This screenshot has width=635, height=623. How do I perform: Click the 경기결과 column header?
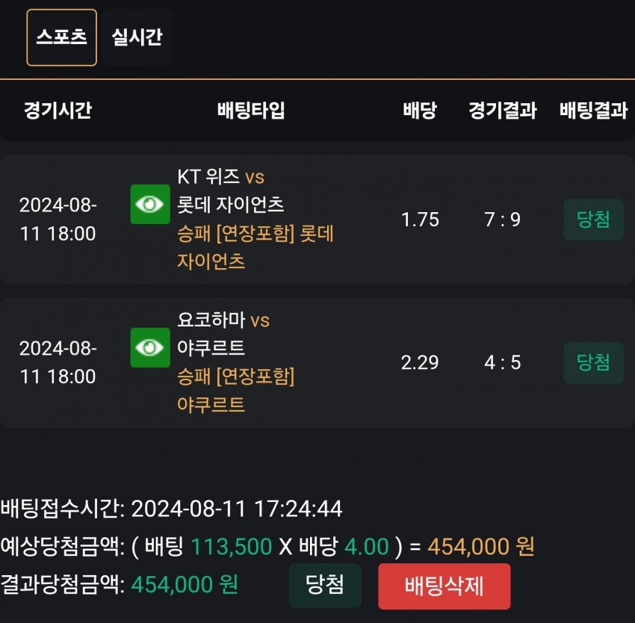point(502,111)
